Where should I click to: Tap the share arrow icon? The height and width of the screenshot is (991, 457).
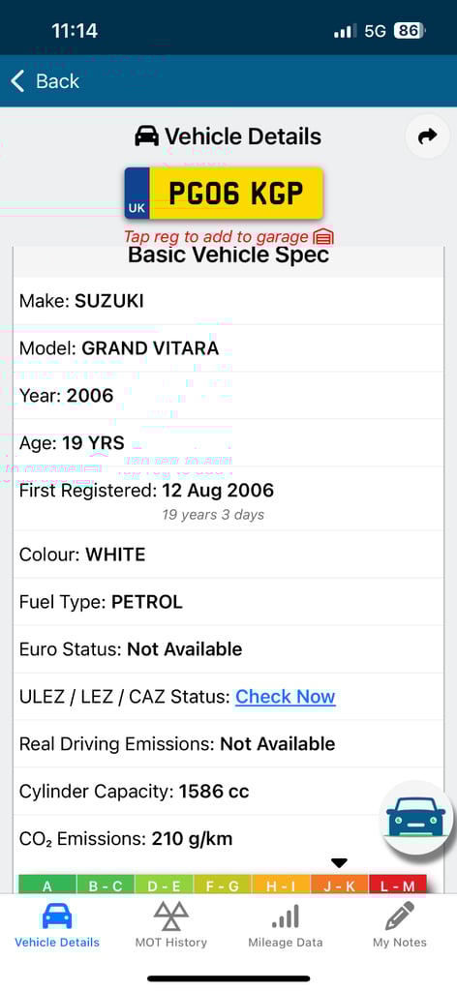(428, 135)
